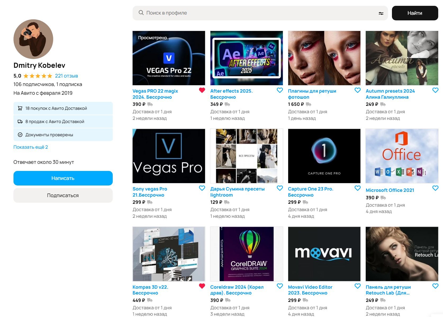The height and width of the screenshot is (317, 443).
Task: Expand Показать ещё 2 badges
Action: click(x=31, y=147)
